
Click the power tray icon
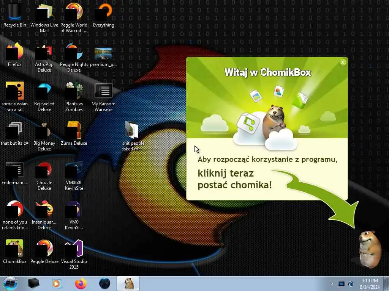pos(351,284)
